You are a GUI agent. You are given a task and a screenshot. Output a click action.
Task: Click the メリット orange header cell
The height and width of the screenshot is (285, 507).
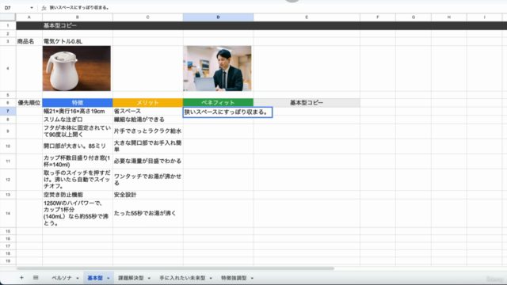click(148, 103)
